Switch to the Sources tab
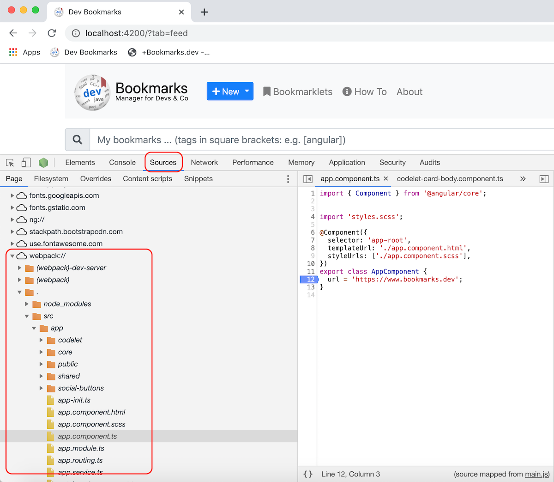This screenshot has width=554, height=482. [163, 162]
